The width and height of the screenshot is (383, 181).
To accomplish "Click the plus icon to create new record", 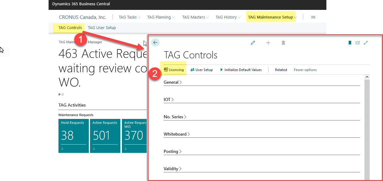I will pyautogui.click(x=268, y=43).
